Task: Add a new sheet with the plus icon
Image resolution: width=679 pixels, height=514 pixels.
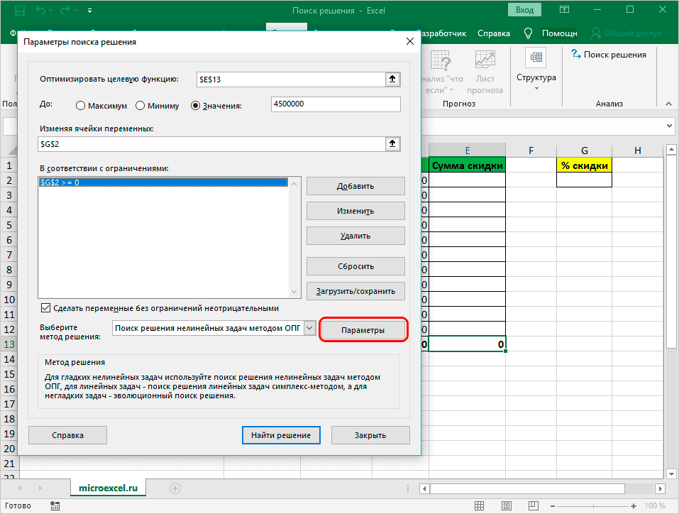Action: 175,488
